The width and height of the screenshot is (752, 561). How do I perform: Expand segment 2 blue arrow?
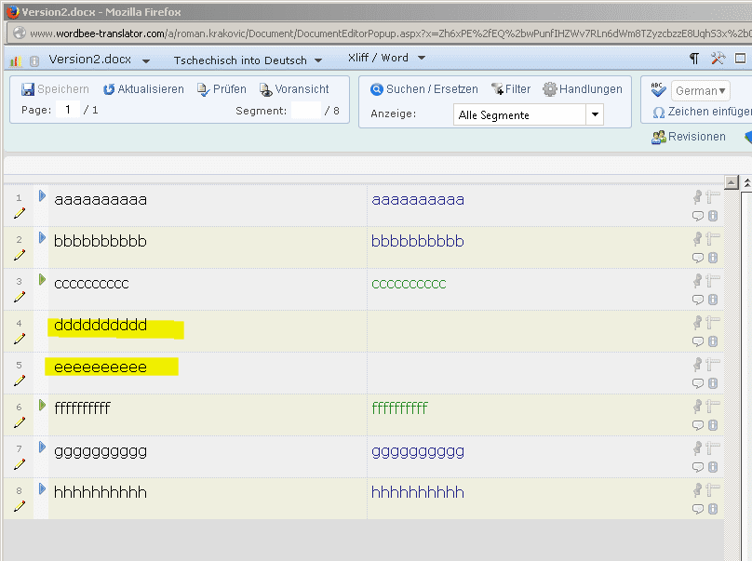42,237
